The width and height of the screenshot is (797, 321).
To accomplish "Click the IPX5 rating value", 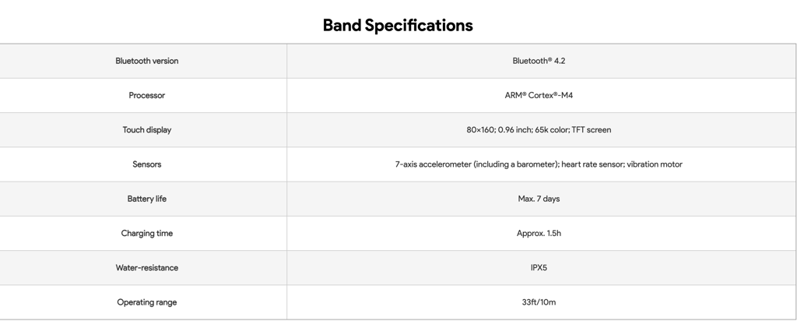I will click(x=539, y=267).
